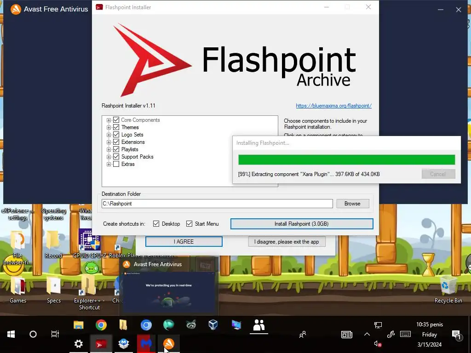Expand the Core Components tree node
471x353 pixels.
[109, 120]
